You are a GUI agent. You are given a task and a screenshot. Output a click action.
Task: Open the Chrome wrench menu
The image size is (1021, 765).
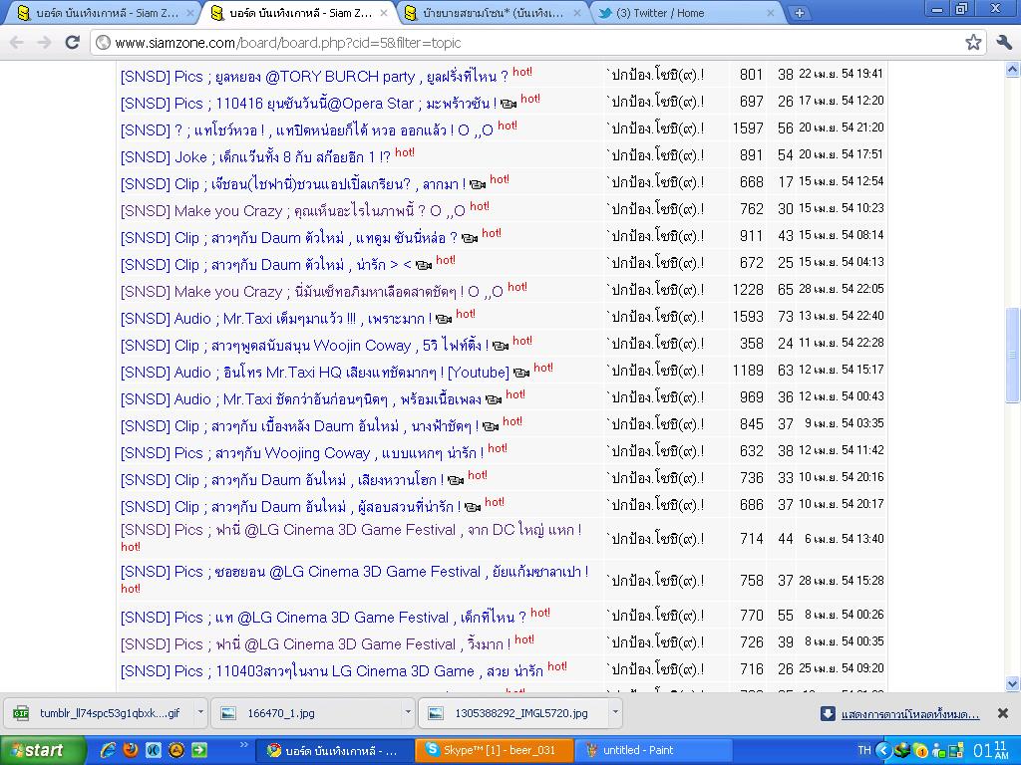1003,43
